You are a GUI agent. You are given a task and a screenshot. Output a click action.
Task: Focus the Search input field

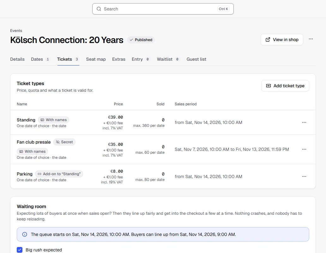(x=163, y=9)
